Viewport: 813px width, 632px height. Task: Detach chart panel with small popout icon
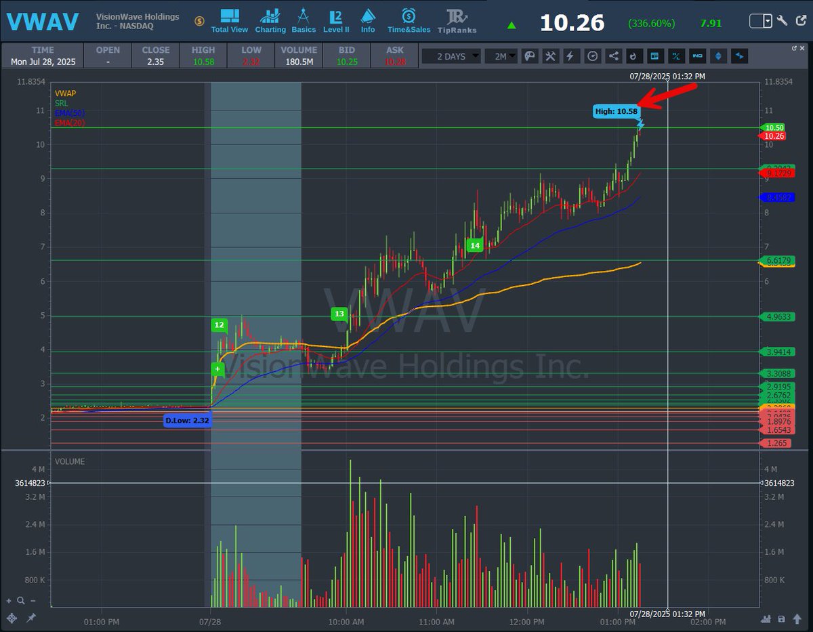tap(795, 49)
